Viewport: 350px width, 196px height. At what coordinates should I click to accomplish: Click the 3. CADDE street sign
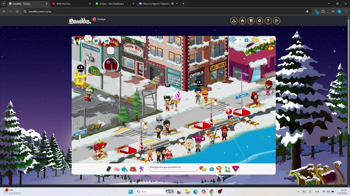[x=242, y=96]
